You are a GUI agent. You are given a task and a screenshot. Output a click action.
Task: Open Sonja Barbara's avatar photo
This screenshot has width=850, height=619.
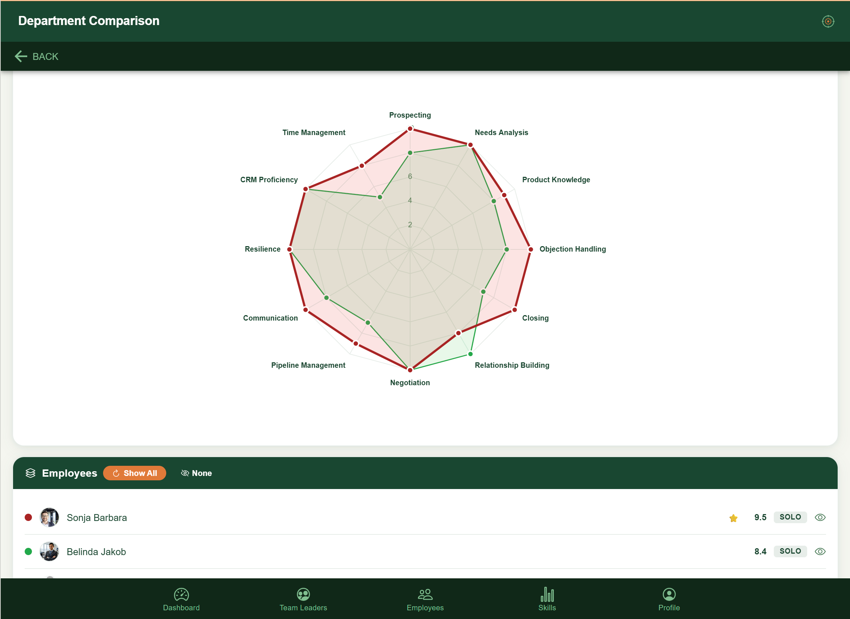tap(49, 517)
